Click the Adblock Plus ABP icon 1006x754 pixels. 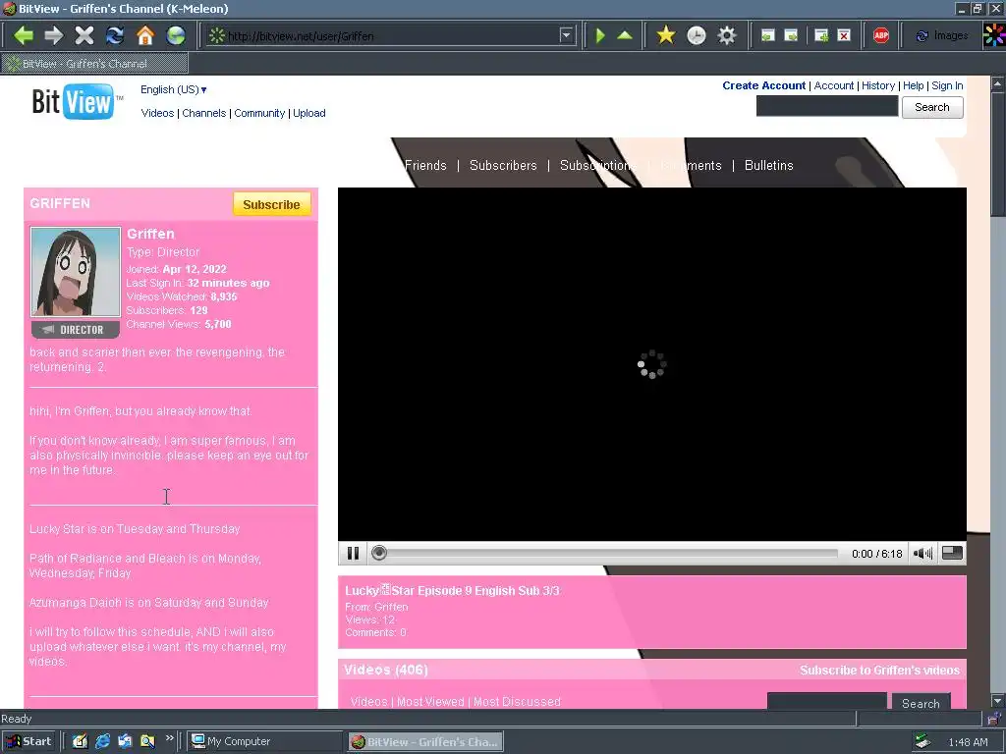881,36
